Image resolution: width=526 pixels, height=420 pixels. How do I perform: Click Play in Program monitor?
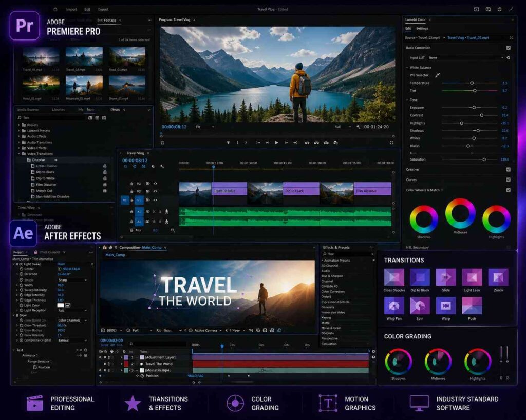(x=277, y=143)
